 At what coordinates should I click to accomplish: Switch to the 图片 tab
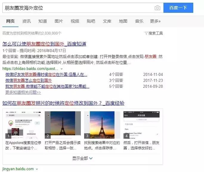(59, 21)
